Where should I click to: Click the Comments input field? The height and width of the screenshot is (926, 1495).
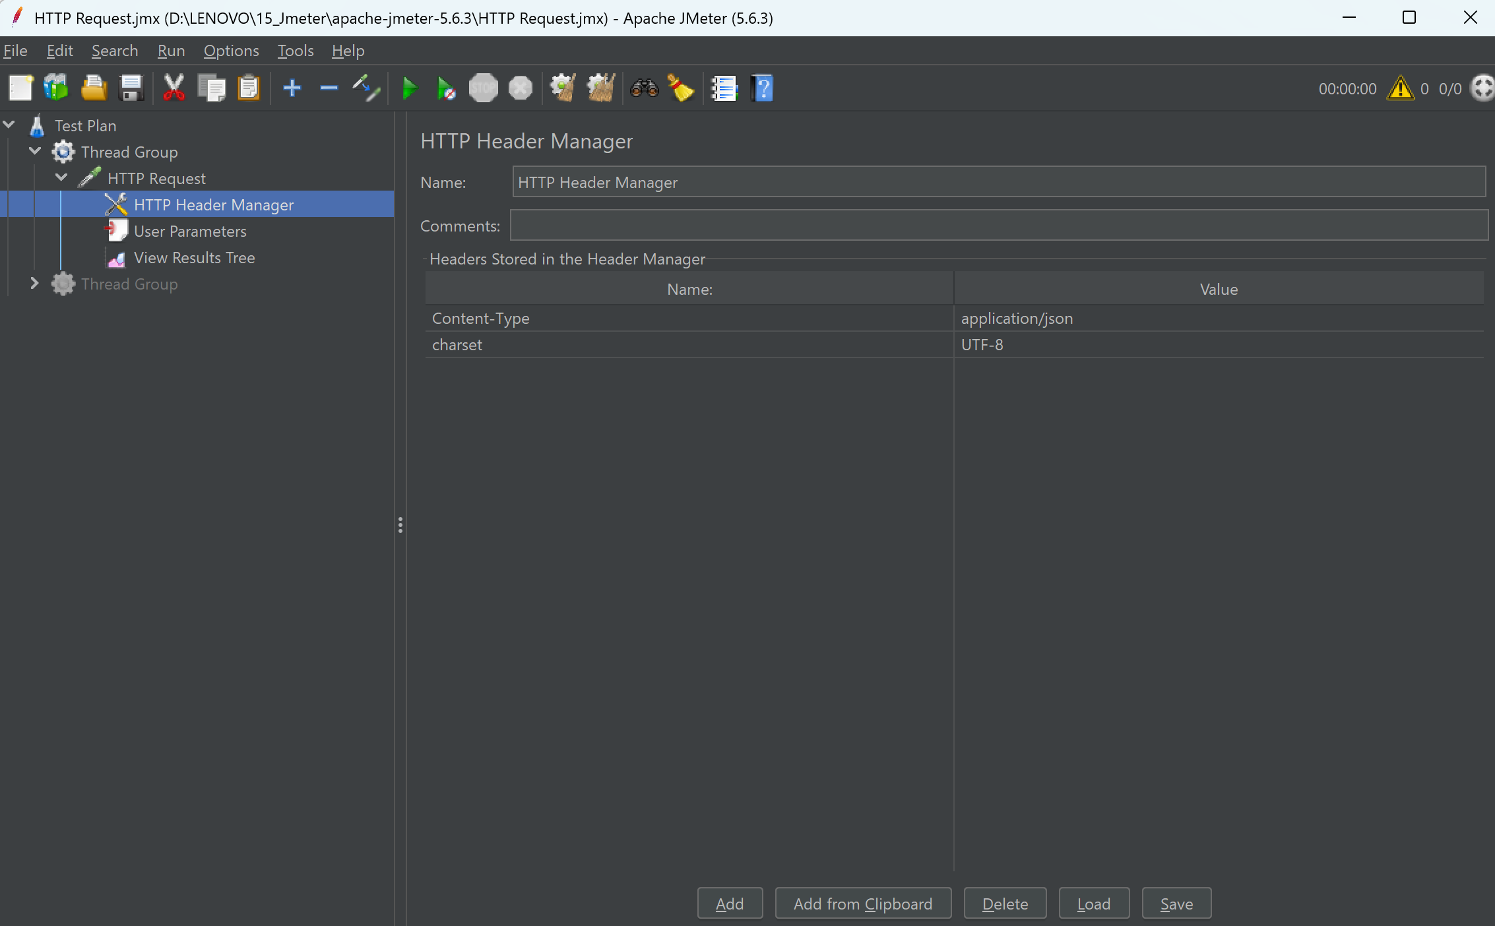[x=998, y=225]
